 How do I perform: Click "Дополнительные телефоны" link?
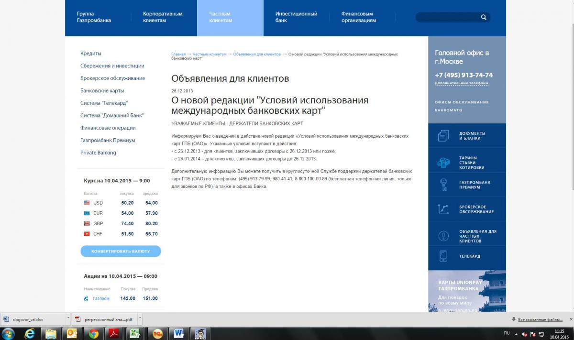[461, 83]
